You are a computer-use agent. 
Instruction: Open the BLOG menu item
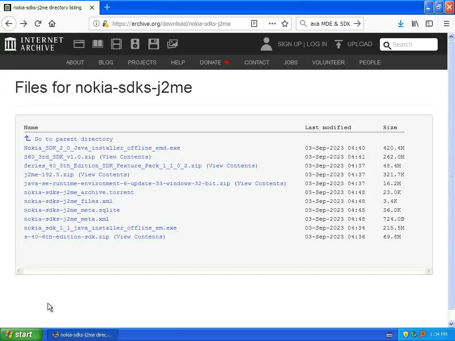coord(106,62)
